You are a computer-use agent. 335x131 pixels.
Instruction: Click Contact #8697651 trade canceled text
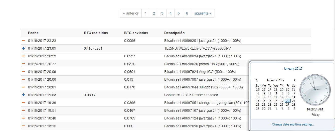191,95
